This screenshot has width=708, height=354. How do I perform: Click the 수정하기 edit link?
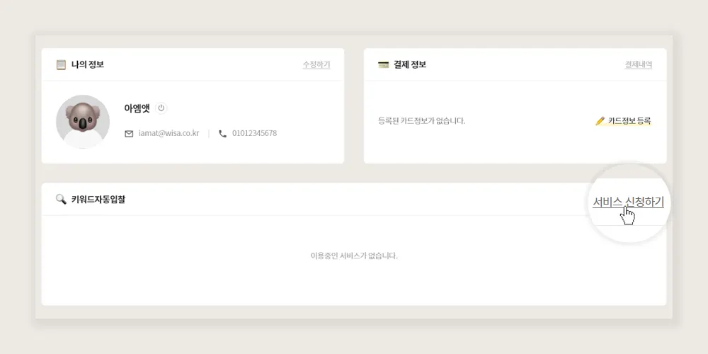pos(316,64)
